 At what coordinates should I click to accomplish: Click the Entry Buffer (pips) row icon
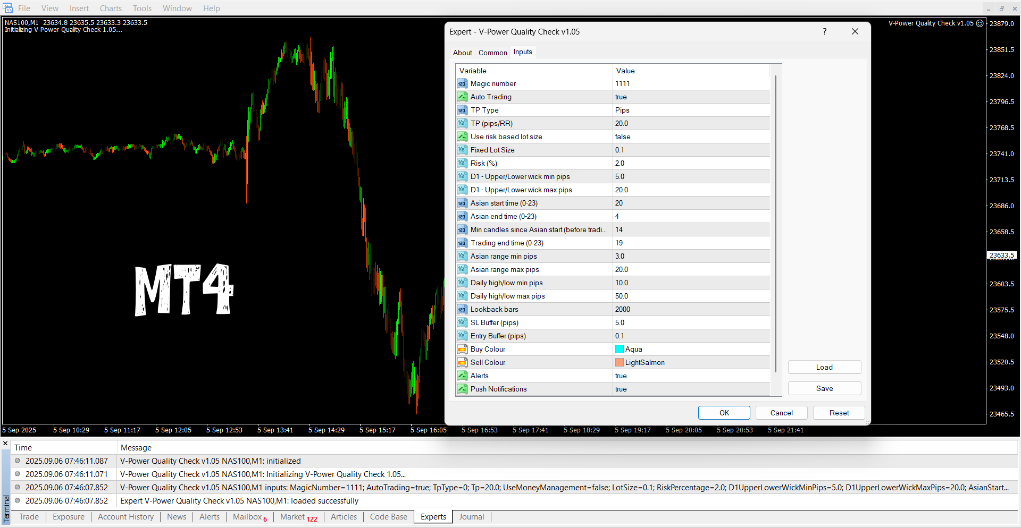(x=462, y=336)
